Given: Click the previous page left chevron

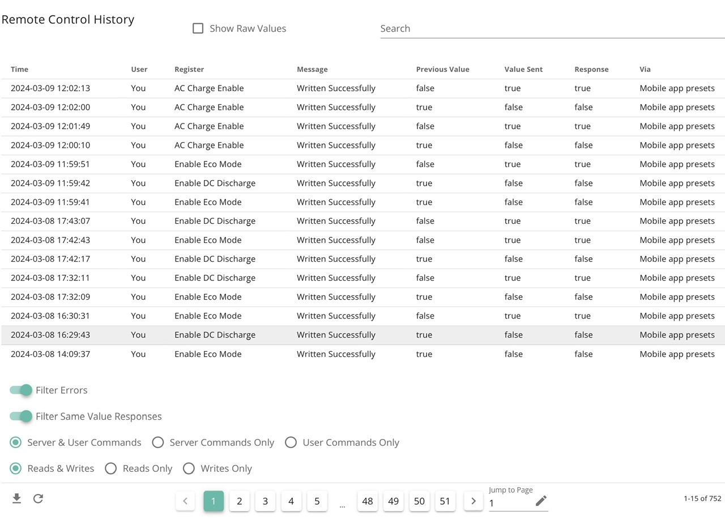Looking at the screenshot, I should tap(185, 501).
